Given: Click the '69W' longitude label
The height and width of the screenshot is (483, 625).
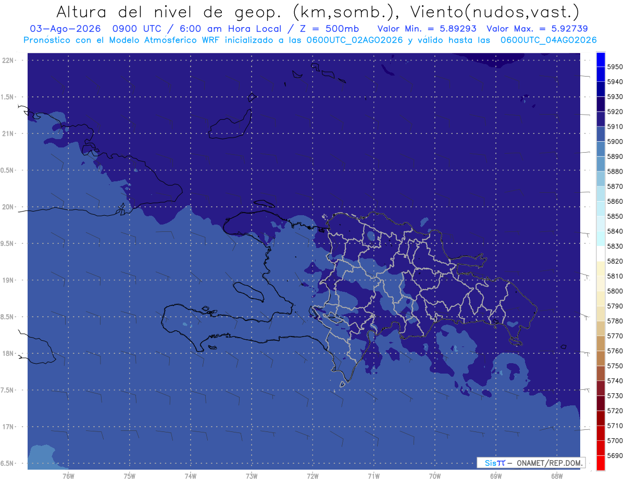Looking at the screenshot, I should coord(496,476).
